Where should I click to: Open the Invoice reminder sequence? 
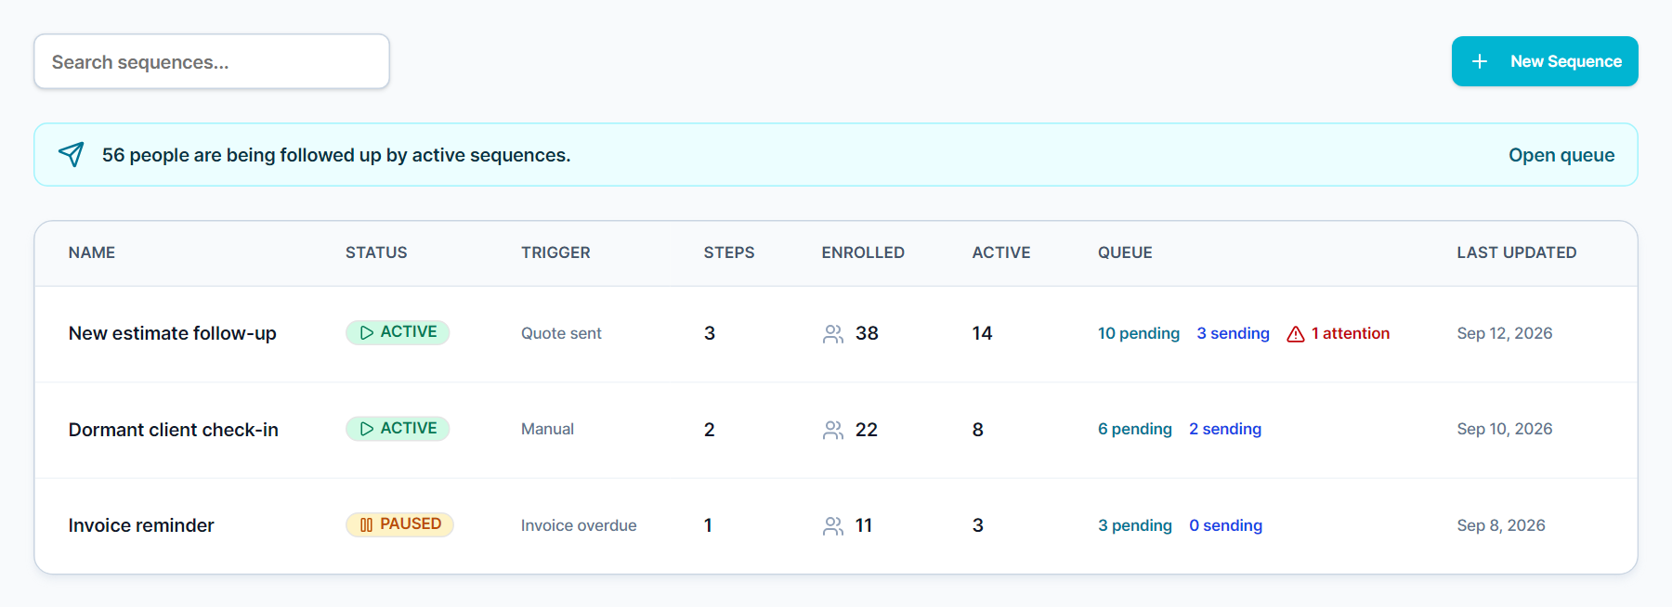tap(141, 525)
